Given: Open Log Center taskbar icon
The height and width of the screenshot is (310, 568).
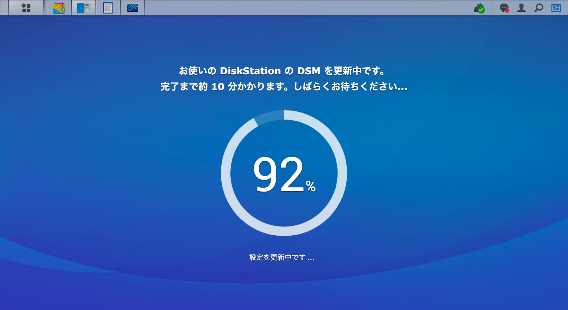Looking at the screenshot, I should tap(108, 8).
